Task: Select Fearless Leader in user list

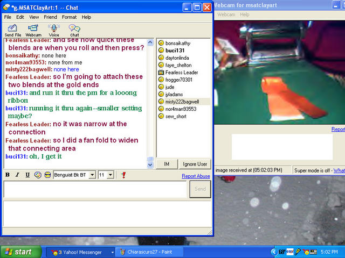Action: click(x=182, y=73)
